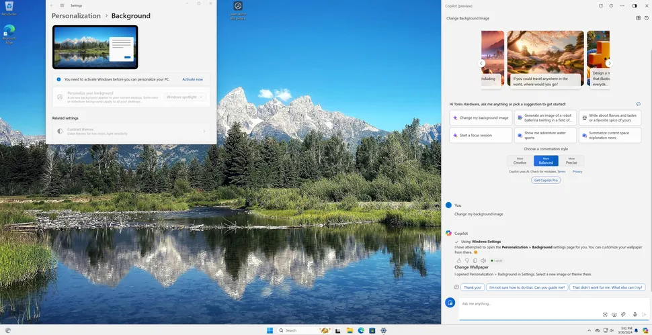This screenshot has width=652, height=335.
Task: Open the Windows spotlight background dropdown
Action: point(185,97)
